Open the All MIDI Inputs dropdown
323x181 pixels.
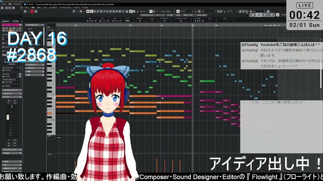[10, 68]
